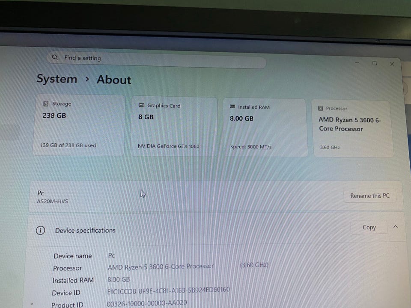
Task: Select the Device name value Pc
Action: 111,255
